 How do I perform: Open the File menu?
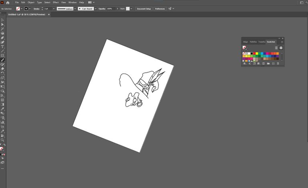[x=17, y=2]
